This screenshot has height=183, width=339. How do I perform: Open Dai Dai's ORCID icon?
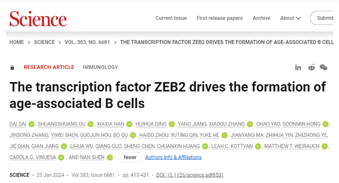(x=31, y=124)
